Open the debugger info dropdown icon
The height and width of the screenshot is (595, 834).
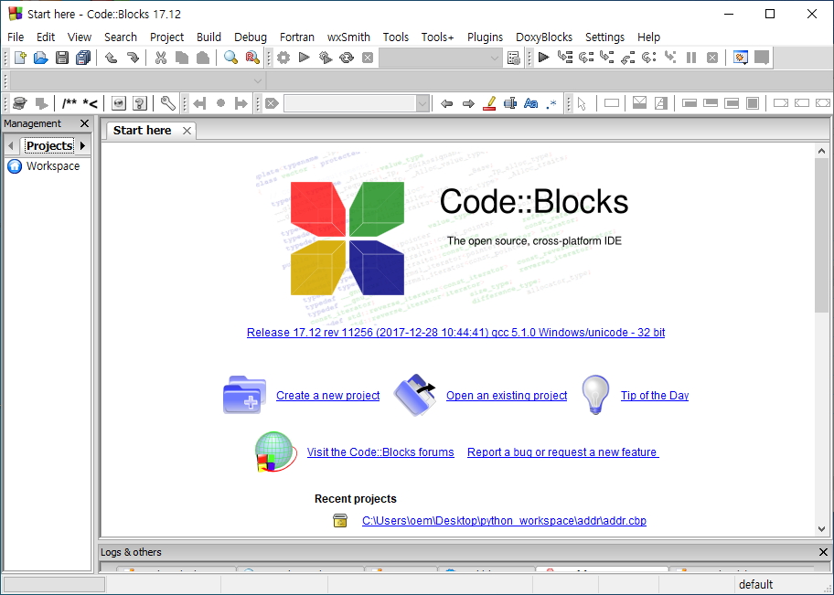pyautogui.click(x=762, y=58)
